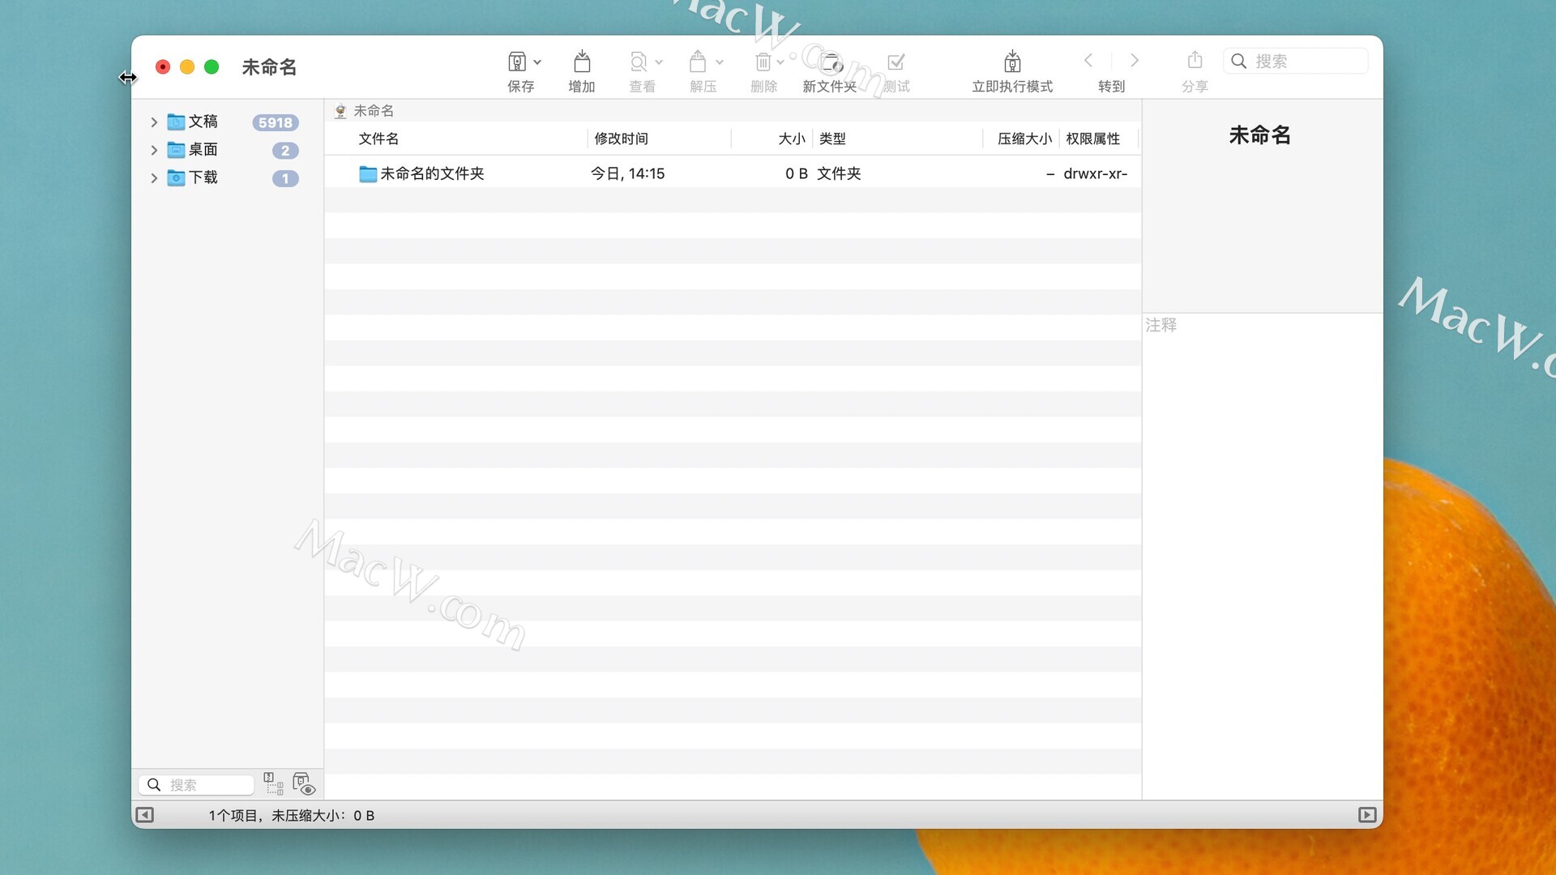This screenshot has width=1556, height=875.
Task: Sort by the 修改时间 column header
Action: point(659,139)
